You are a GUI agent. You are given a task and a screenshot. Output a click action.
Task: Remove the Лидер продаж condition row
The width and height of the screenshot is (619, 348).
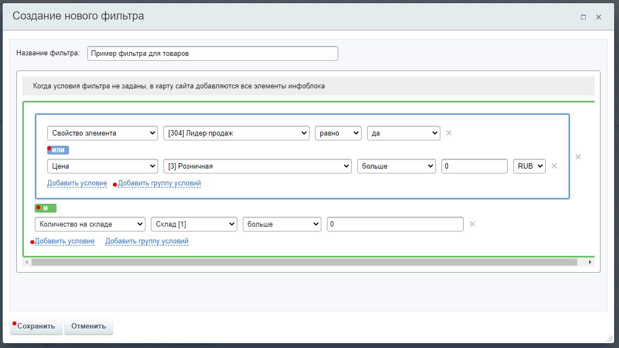pos(449,133)
